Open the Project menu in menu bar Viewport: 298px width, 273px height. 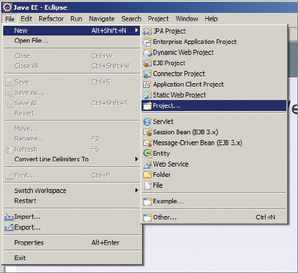tap(158, 19)
